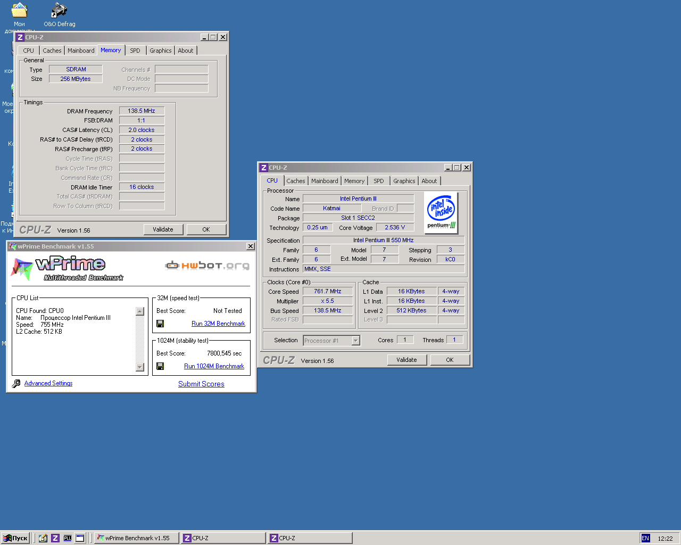Screen dimensions: 681x545
Task: Click the Intel Inside Pentium III logo
Action: tap(442, 213)
